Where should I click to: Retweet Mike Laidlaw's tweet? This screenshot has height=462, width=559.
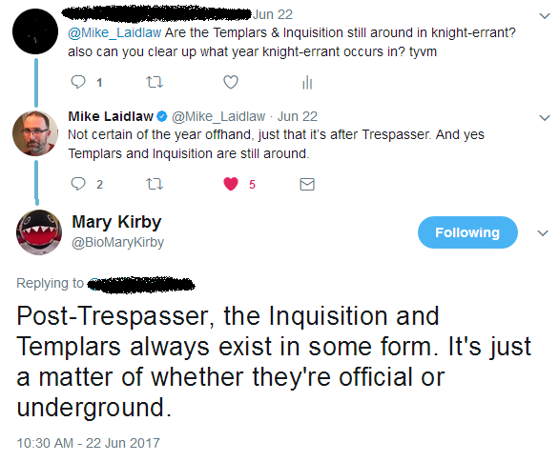click(x=155, y=184)
